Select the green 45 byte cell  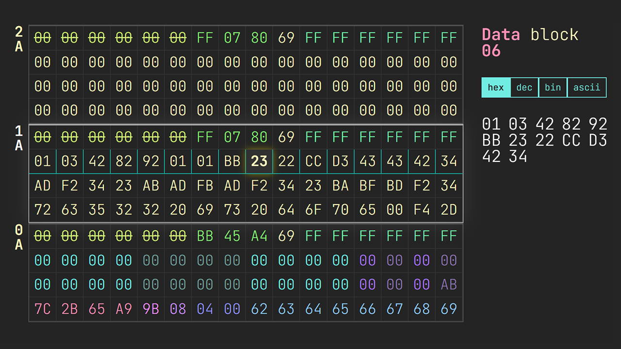(x=232, y=236)
